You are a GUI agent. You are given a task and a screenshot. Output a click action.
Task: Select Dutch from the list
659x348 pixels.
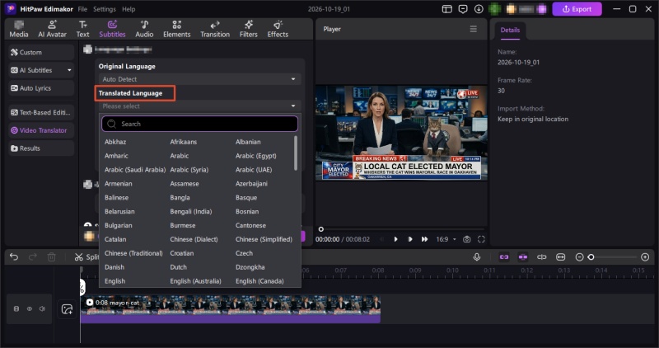(x=178, y=267)
